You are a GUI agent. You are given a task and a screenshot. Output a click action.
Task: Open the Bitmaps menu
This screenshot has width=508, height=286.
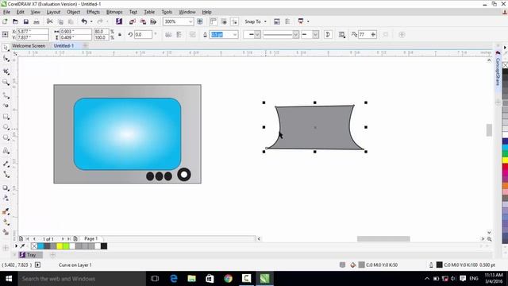(x=114, y=12)
